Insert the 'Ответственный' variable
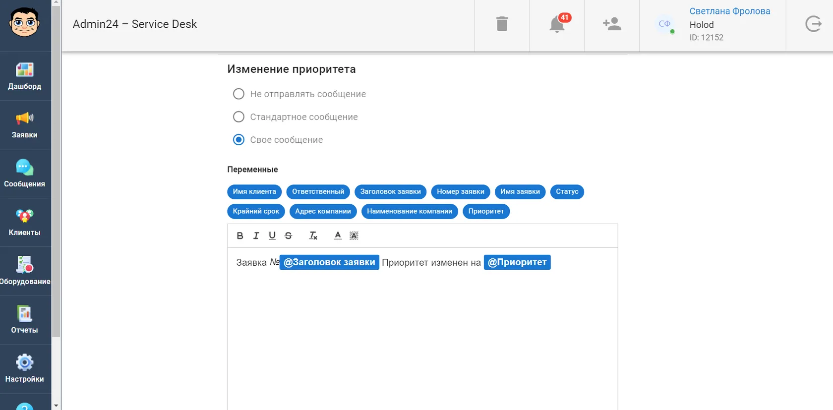 tap(318, 192)
